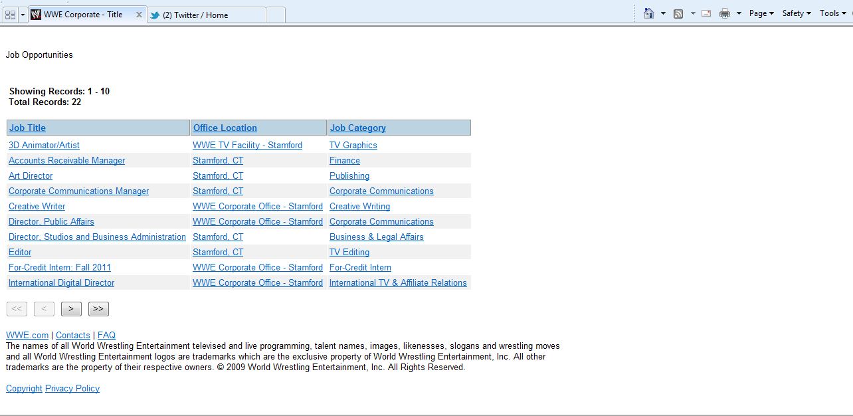The height and width of the screenshot is (416, 853).
Task: Open the International Digital Director job
Action: (61, 283)
